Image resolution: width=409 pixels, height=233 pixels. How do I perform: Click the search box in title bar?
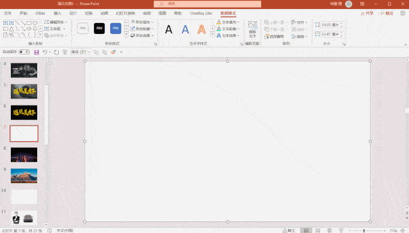[x=207, y=4]
